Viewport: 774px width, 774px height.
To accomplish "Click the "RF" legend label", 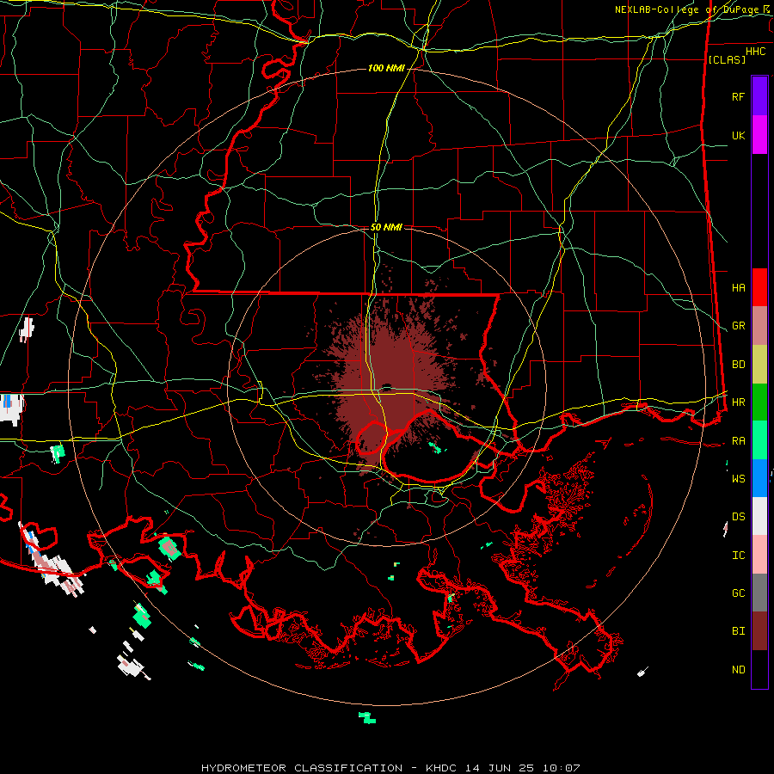I will tap(738, 96).
